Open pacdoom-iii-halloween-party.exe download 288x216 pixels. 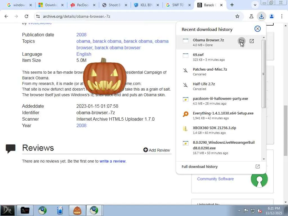[x=219, y=101]
